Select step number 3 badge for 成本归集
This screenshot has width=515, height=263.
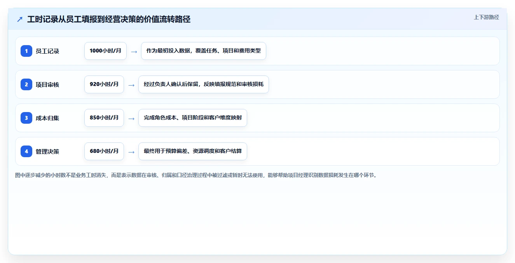click(x=26, y=118)
